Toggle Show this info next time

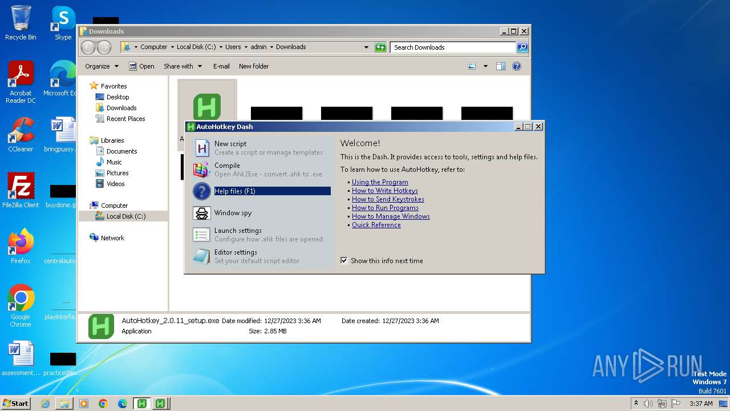[x=344, y=261]
